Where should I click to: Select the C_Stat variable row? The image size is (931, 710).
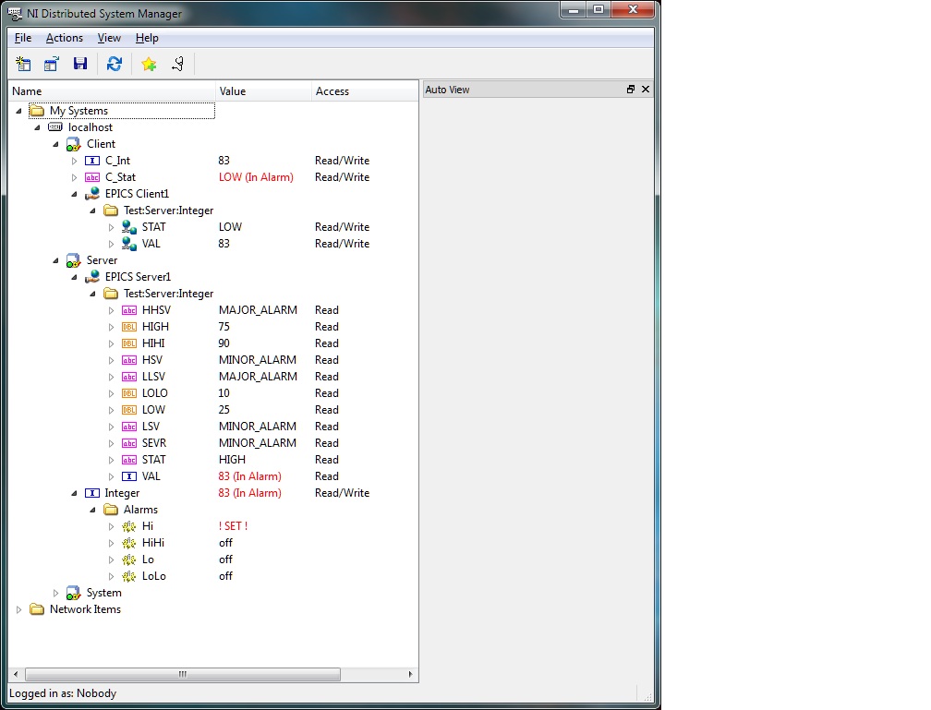pos(120,177)
